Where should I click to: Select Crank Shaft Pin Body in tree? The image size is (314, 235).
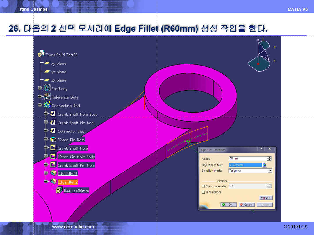(x=76, y=123)
